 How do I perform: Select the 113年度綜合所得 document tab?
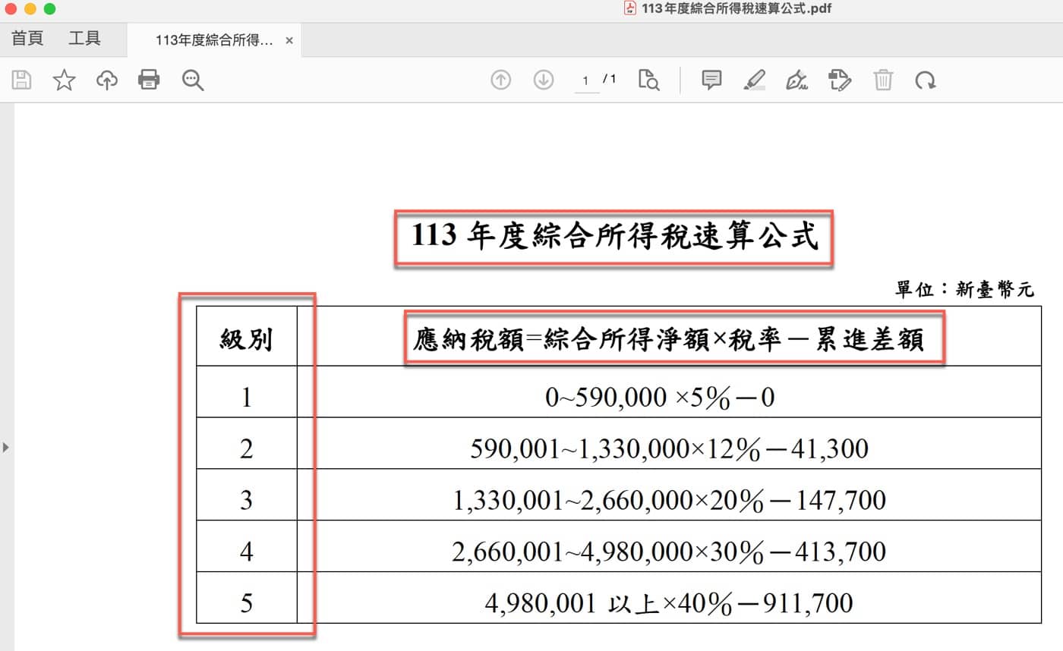click(x=213, y=41)
